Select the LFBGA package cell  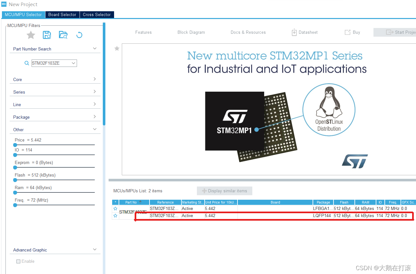tap(323, 209)
